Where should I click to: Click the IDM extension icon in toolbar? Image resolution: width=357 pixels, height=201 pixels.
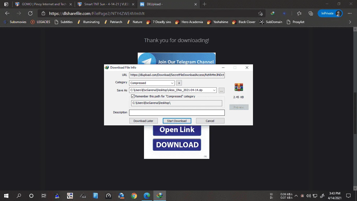coord(273,13)
